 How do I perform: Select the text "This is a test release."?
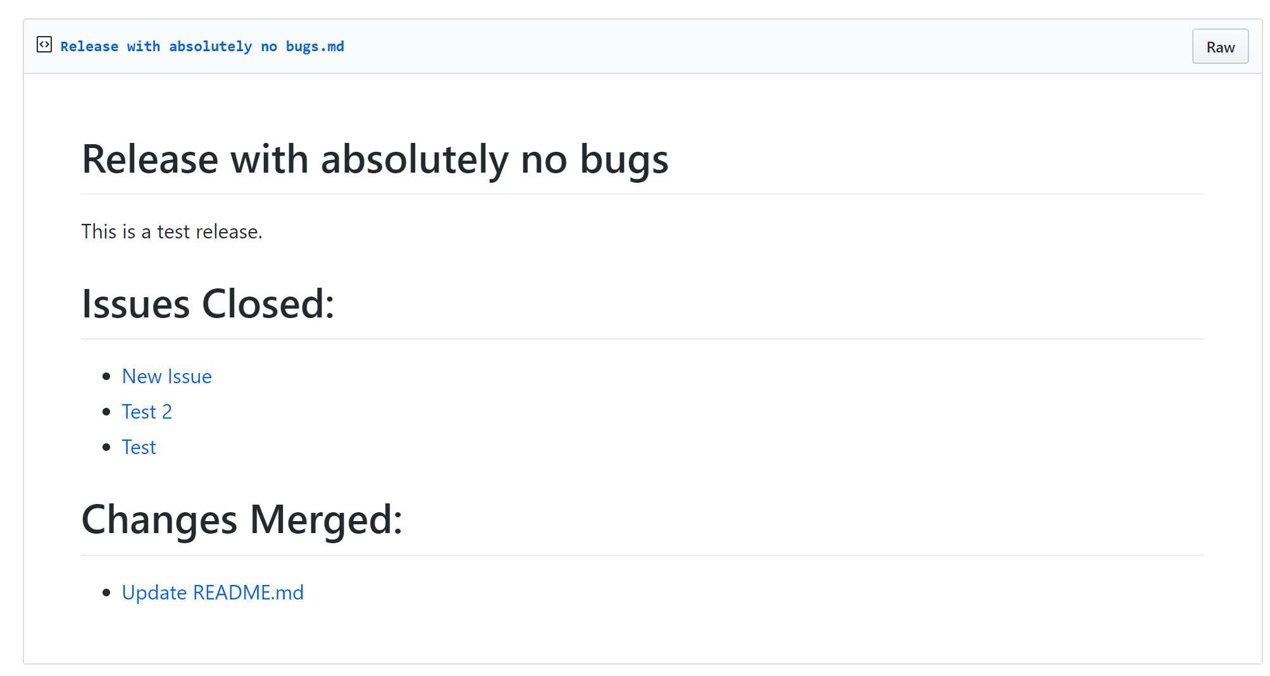pos(172,231)
